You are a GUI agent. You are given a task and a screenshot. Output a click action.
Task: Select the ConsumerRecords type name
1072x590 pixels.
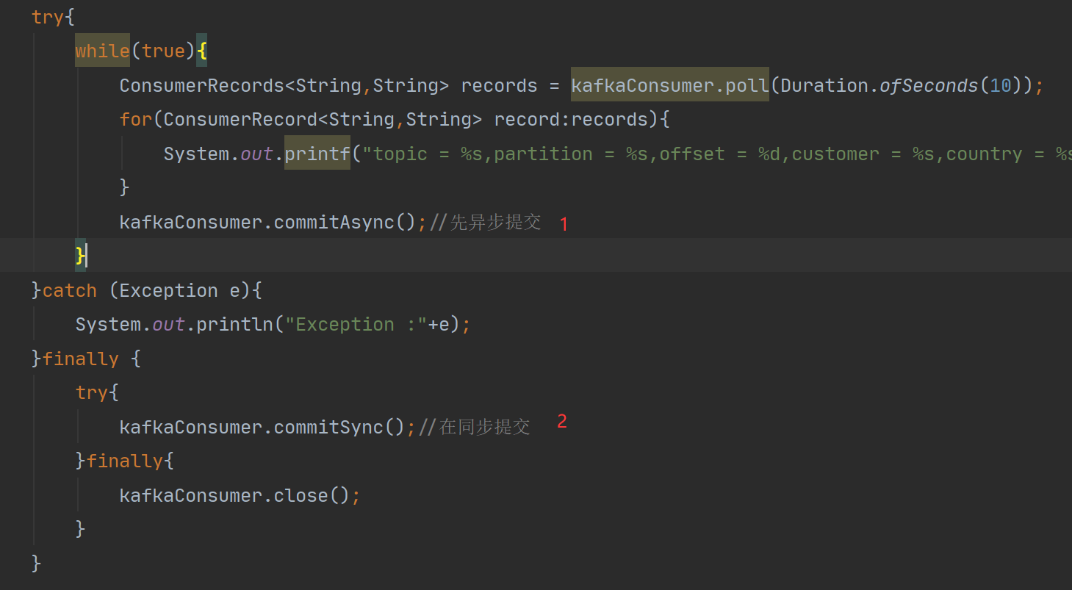coord(202,85)
